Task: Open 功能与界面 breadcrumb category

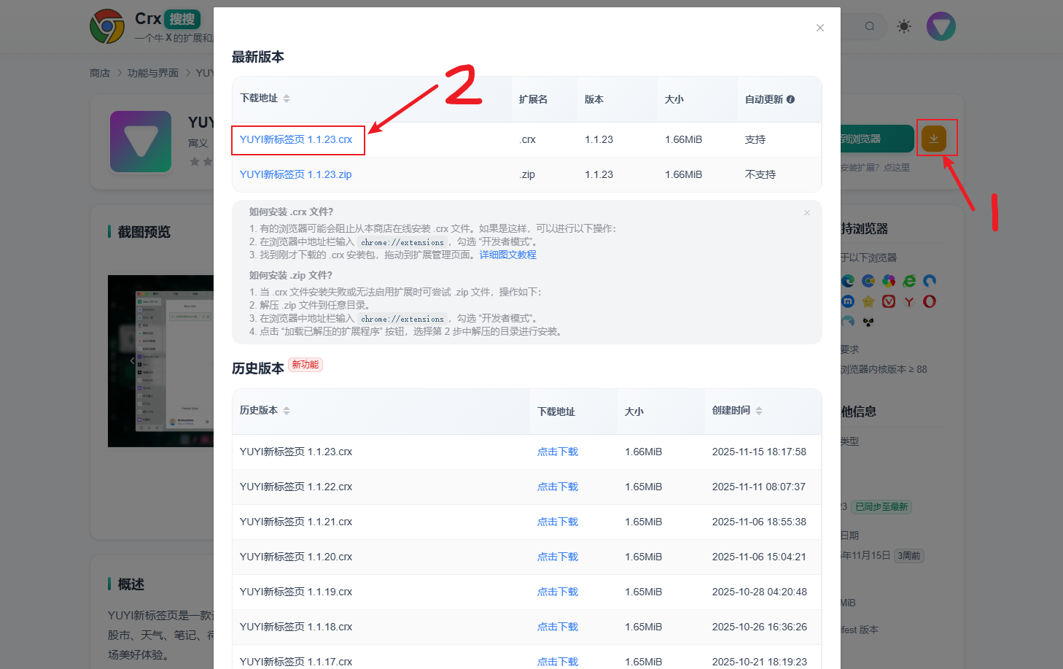Action: (x=153, y=73)
